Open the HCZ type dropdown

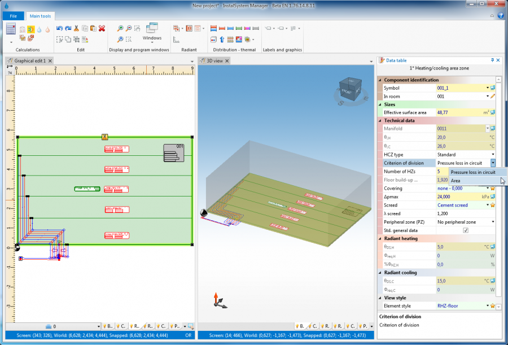click(493, 155)
